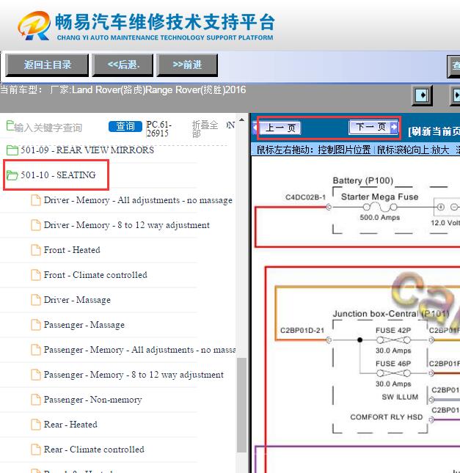
Task: Click the Battery (P100) label
Action: pyautogui.click(x=363, y=180)
